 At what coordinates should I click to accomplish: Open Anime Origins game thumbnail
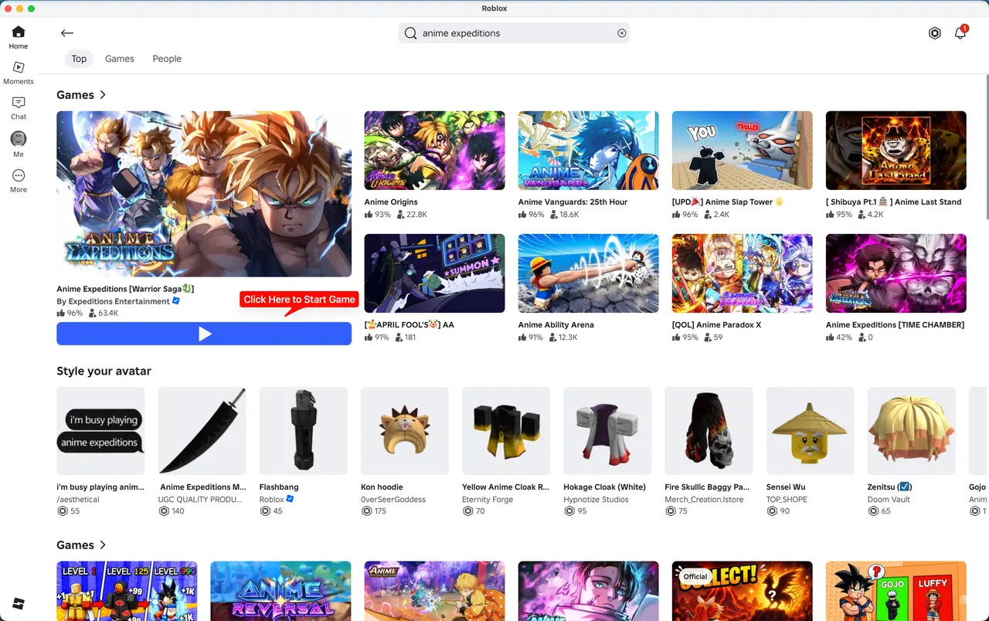pos(434,151)
